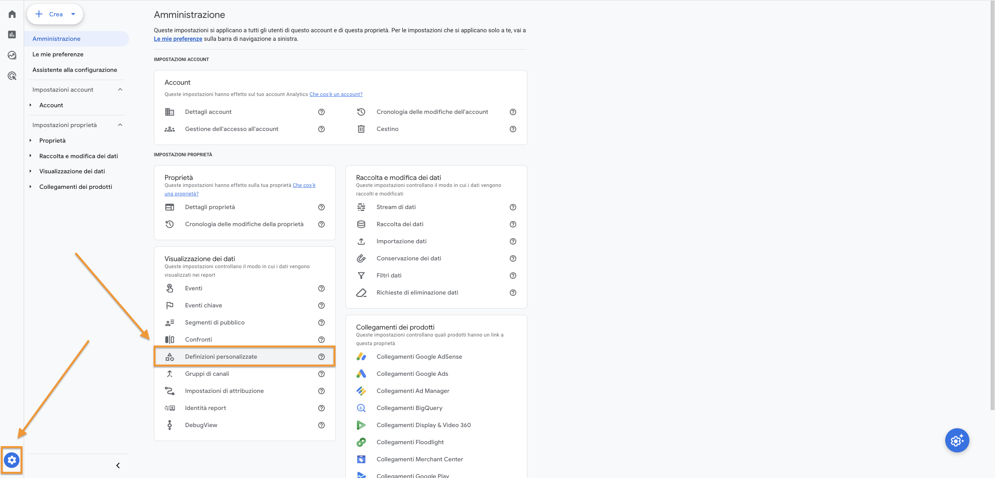Collapse the Impostazioni proprietà section
The height and width of the screenshot is (478, 995).
tap(120, 125)
